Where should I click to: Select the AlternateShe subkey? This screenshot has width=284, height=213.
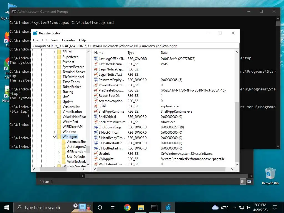point(76,142)
